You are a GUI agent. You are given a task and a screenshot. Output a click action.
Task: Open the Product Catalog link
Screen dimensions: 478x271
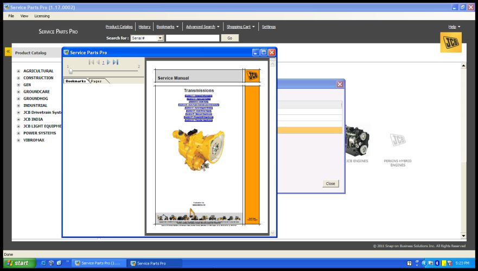click(119, 27)
